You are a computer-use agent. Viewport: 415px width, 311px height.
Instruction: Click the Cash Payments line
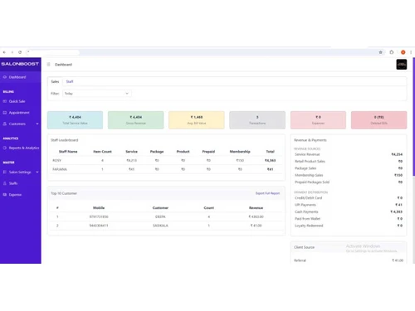click(349, 211)
